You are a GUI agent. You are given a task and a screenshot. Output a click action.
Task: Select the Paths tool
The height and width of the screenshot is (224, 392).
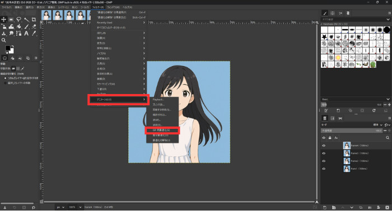(18, 33)
